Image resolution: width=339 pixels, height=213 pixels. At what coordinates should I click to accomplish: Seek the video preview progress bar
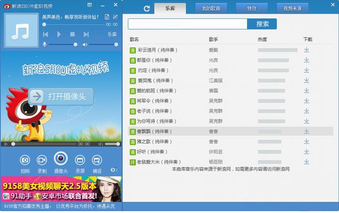click(44, 144)
